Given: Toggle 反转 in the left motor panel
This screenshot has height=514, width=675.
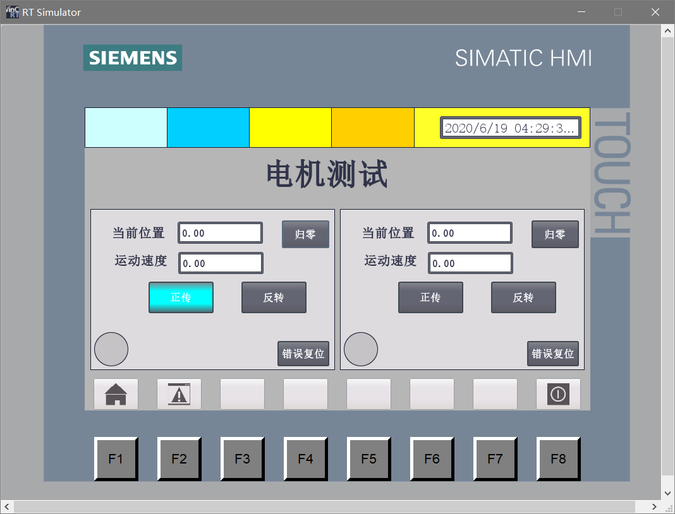Looking at the screenshot, I should (274, 297).
